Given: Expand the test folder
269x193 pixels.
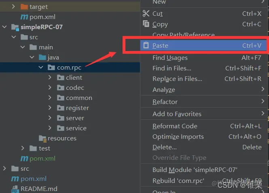Looking at the screenshot, I should coord(23,148).
